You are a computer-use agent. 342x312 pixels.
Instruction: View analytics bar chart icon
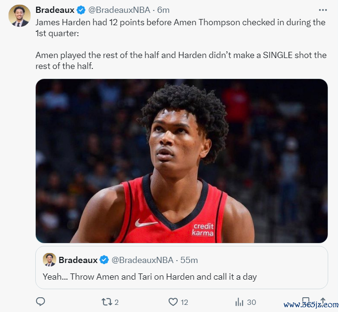click(x=239, y=302)
